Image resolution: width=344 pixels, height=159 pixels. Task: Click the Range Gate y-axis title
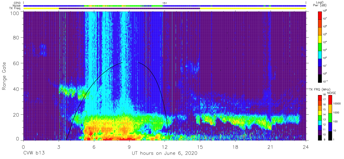[4, 77]
